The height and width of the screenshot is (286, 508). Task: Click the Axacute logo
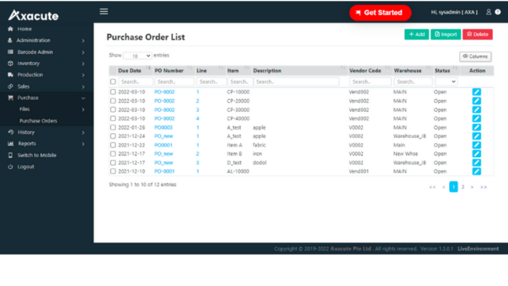[33, 15]
